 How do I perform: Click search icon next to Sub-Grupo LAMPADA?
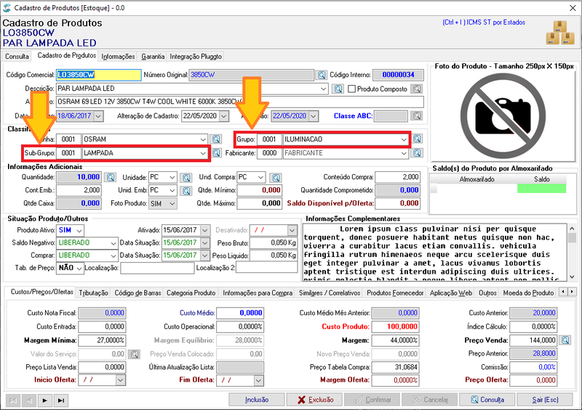[x=216, y=153]
